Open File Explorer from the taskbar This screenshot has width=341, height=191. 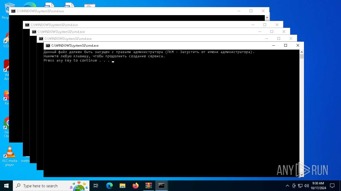(123, 186)
